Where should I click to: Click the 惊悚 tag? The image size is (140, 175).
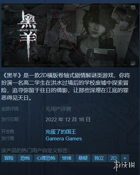pyautogui.click(x=67, y=158)
